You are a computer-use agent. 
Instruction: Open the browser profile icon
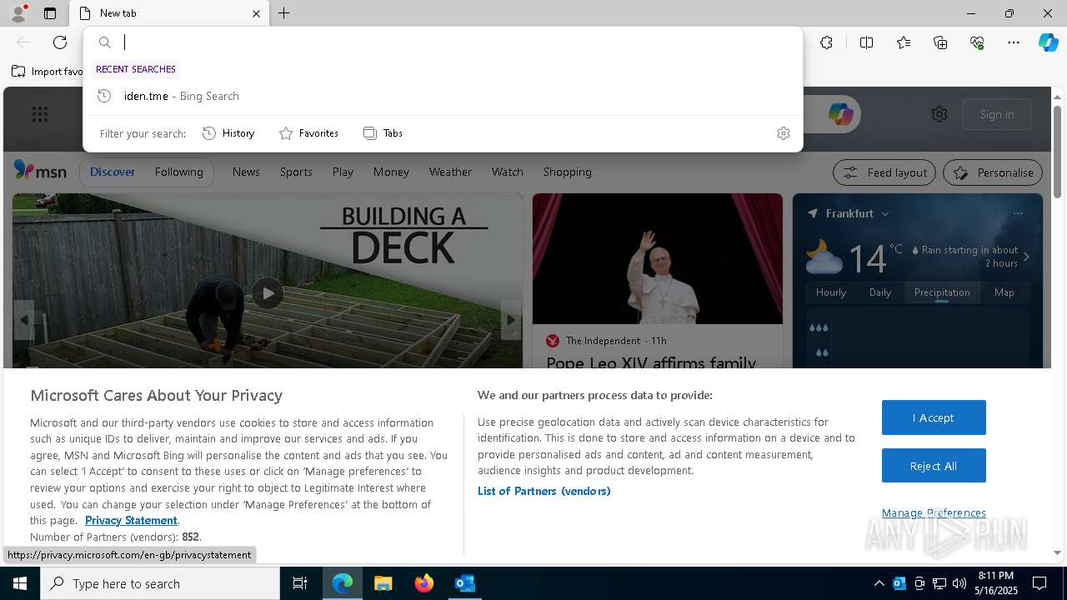18,13
